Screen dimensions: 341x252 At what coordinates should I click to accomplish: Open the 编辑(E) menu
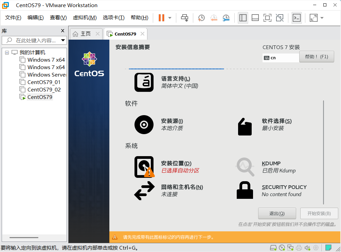(x=35, y=18)
